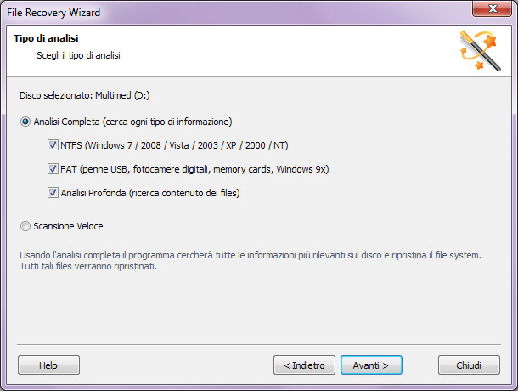Click the ricerca contenuto dei files label
The height and width of the screenshot is (391, 518).
184,193
